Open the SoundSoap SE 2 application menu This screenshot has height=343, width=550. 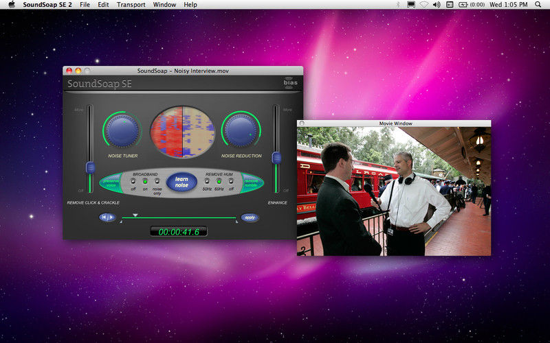[47, 5]
